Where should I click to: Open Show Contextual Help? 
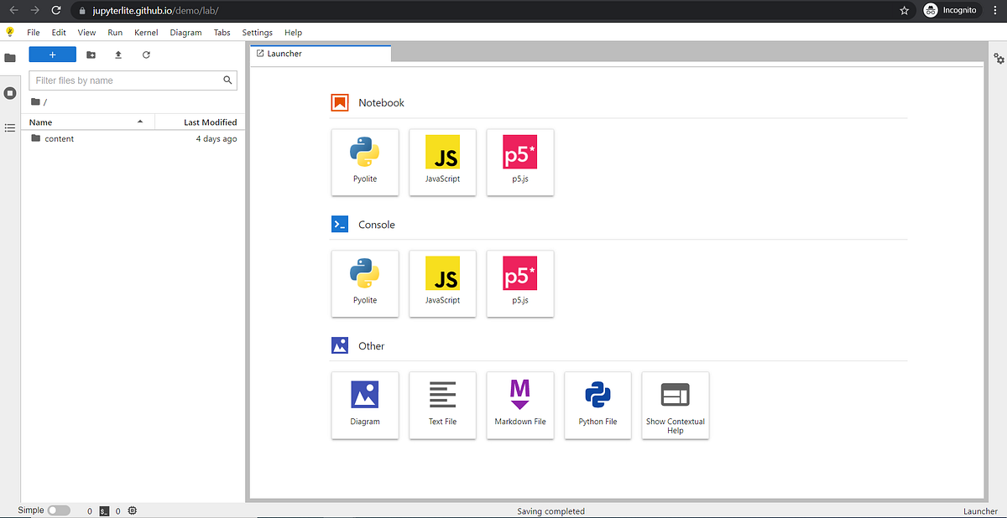point(675,405)
